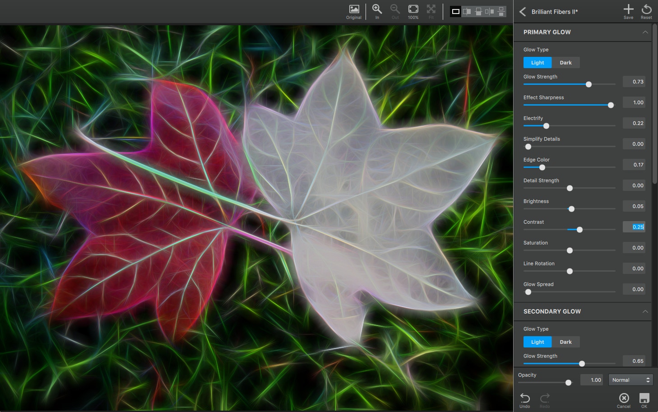Select vertical split view with slider
This screenshot has height=412, width=658.
point(467,11)
